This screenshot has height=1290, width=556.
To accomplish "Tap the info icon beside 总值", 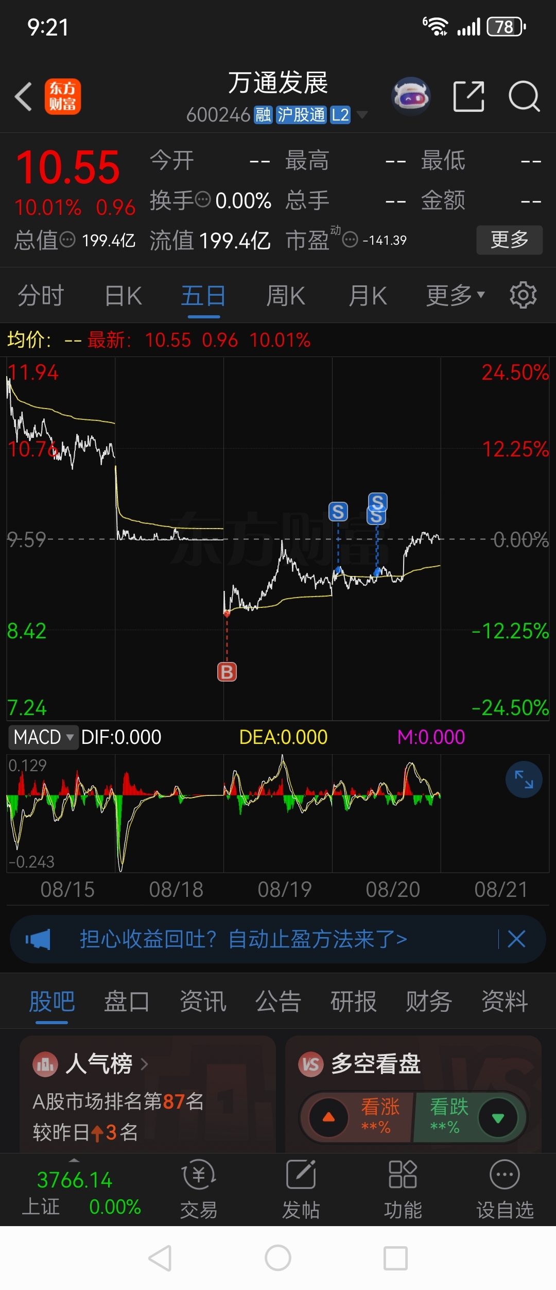I will tap(68, 240).
